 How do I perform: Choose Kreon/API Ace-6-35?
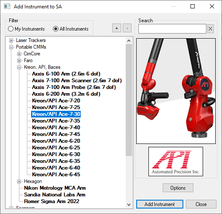[56, 161]
